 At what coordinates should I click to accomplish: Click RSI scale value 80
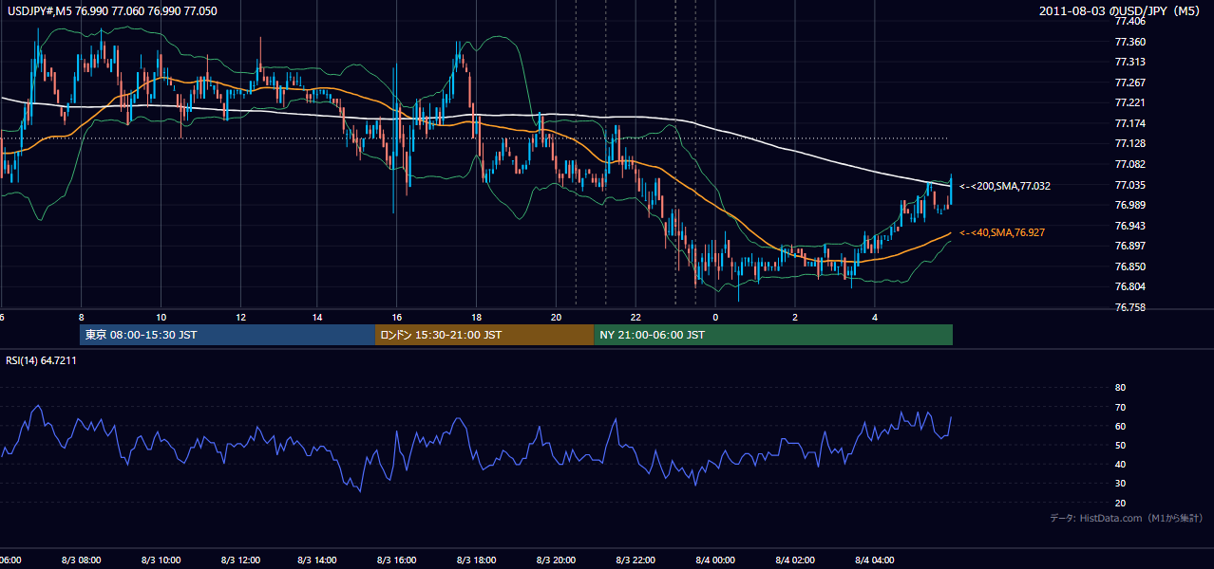1120,388
